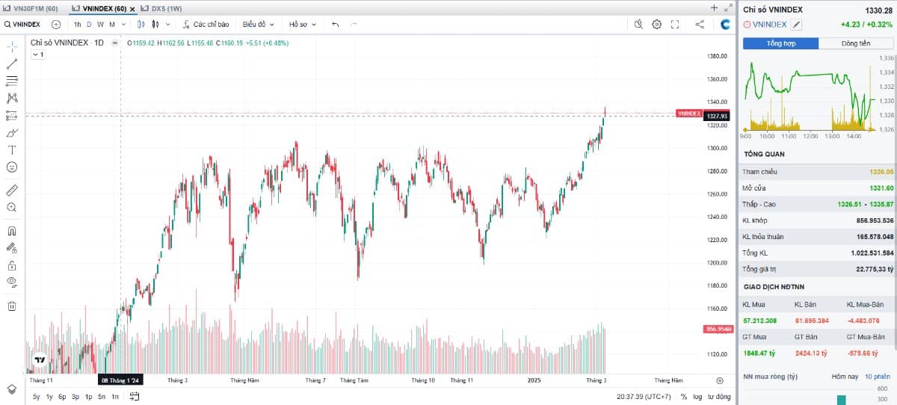Toggle log scale on price axis
Image resolution: width=897 pixels, height=405 pixels.
[697, 397]
